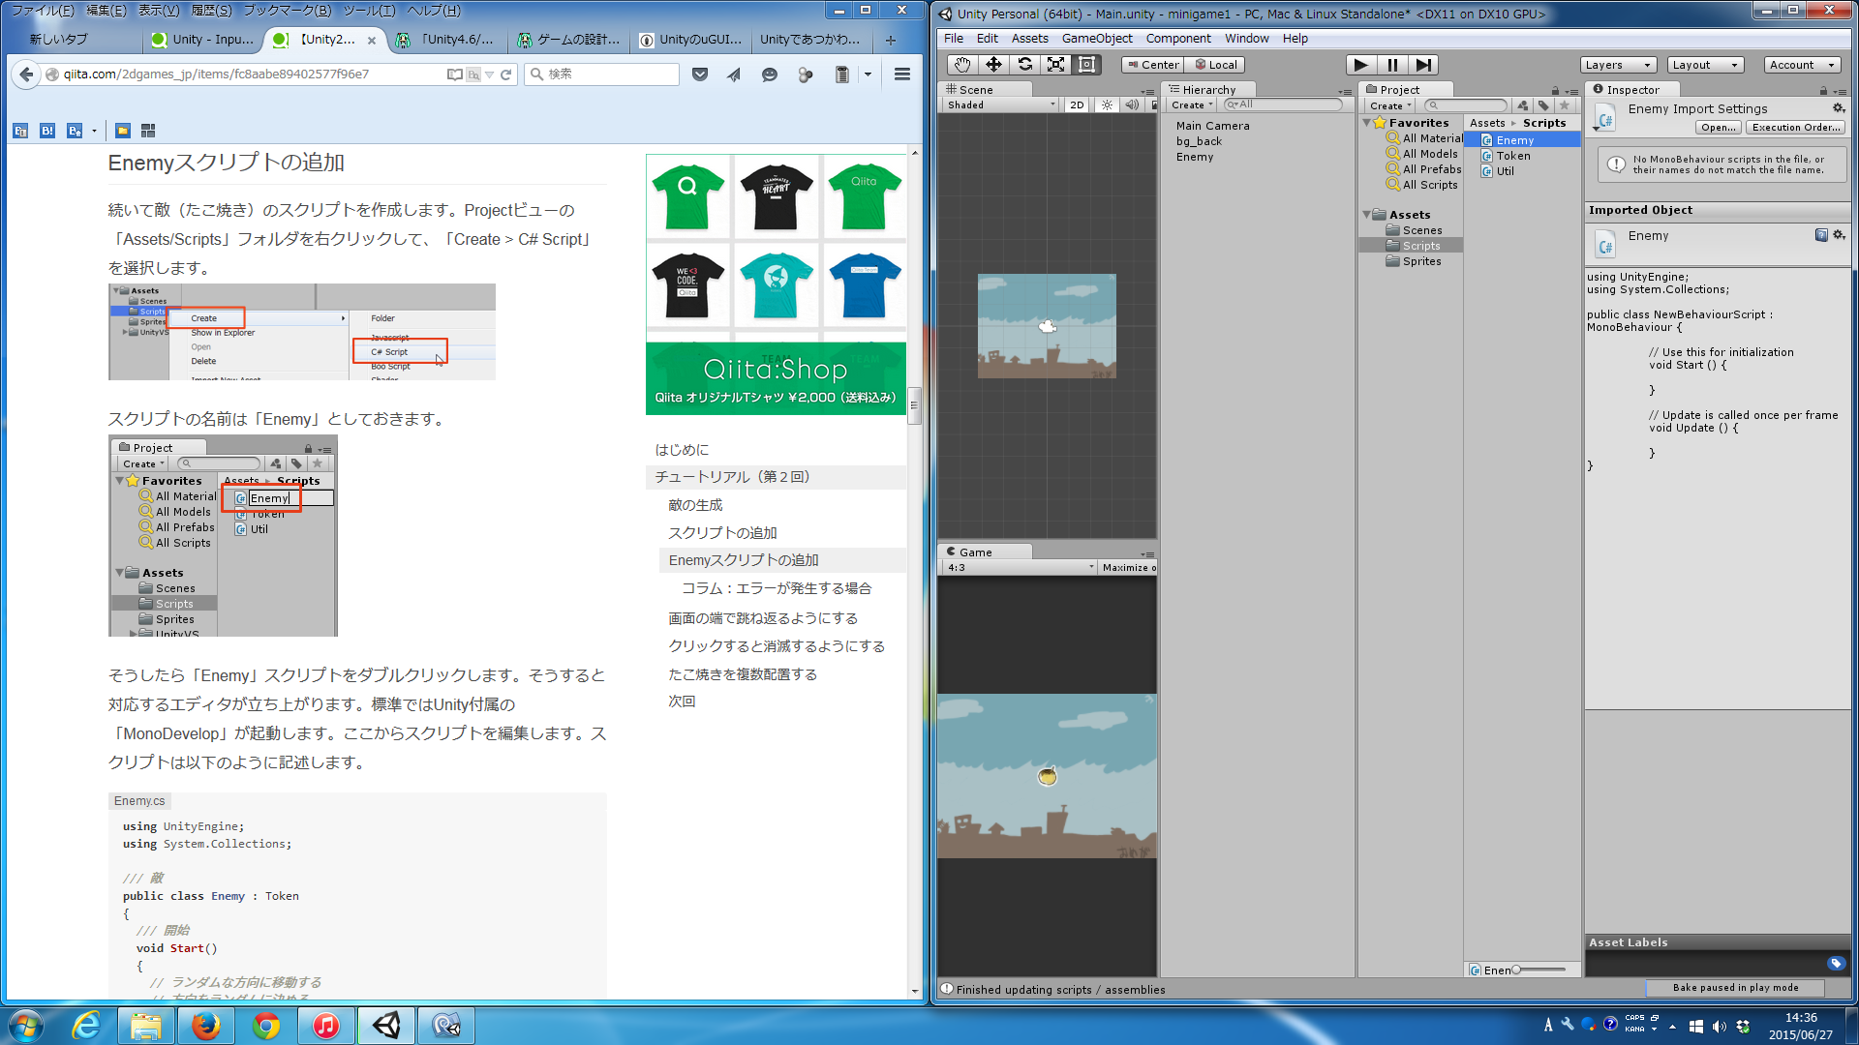Viewport: 1859px width, 1045px height.
Task: Click Search by Type icon in Project panel
Action: click(1523, 105)
